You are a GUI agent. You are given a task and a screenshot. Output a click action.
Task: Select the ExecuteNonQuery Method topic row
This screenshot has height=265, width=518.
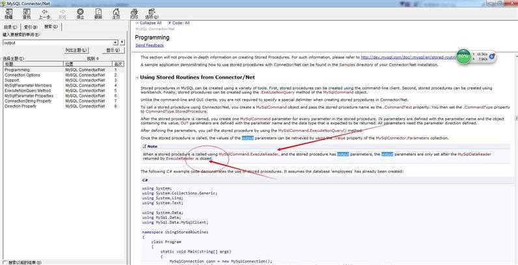click(x=63, y=90)
